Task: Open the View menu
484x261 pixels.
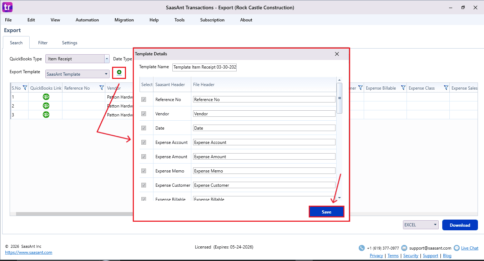Action: click(55, 20)
